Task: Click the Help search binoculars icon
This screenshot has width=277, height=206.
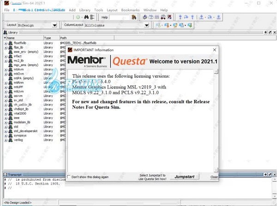Action: pyautogui.click(x=134, y=17)
